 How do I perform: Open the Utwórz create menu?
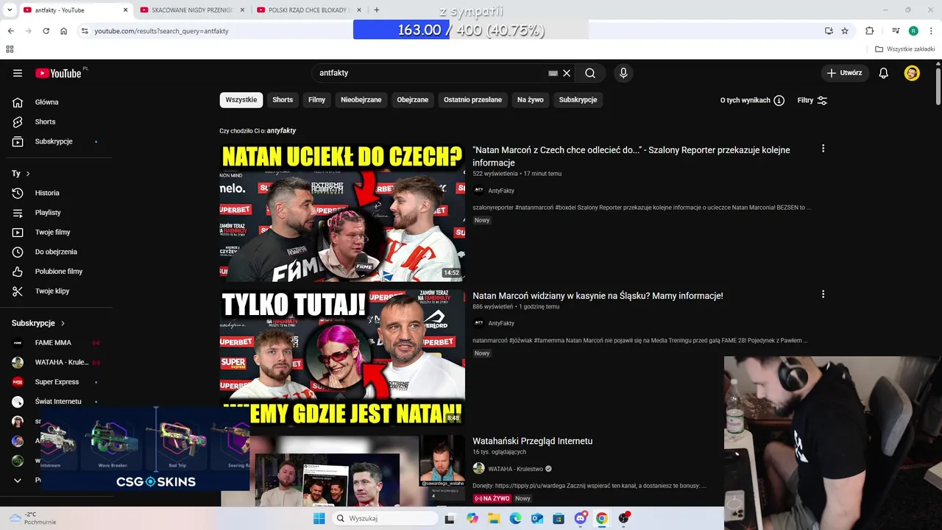coord(845,73)
